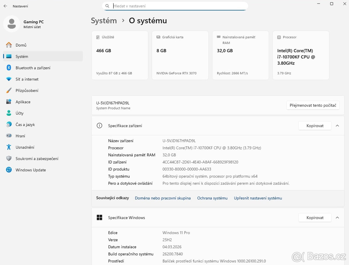This screenshot has height=265, width=349.
Task: Copy device specs with the Kopírovat button
Action: [315, 126]
